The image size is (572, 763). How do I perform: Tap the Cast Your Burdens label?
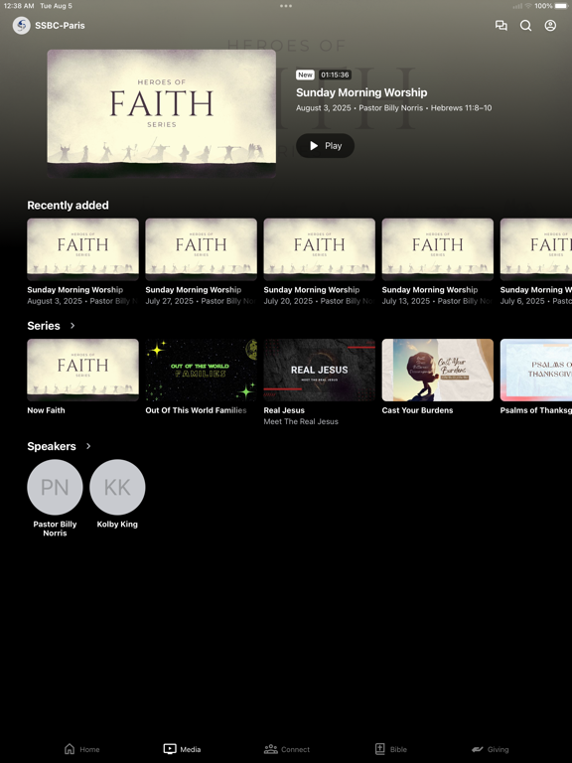(417, 410)
